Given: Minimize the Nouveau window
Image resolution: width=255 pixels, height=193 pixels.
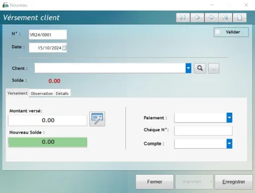Looking at the screenshot, I should point(212,5).
